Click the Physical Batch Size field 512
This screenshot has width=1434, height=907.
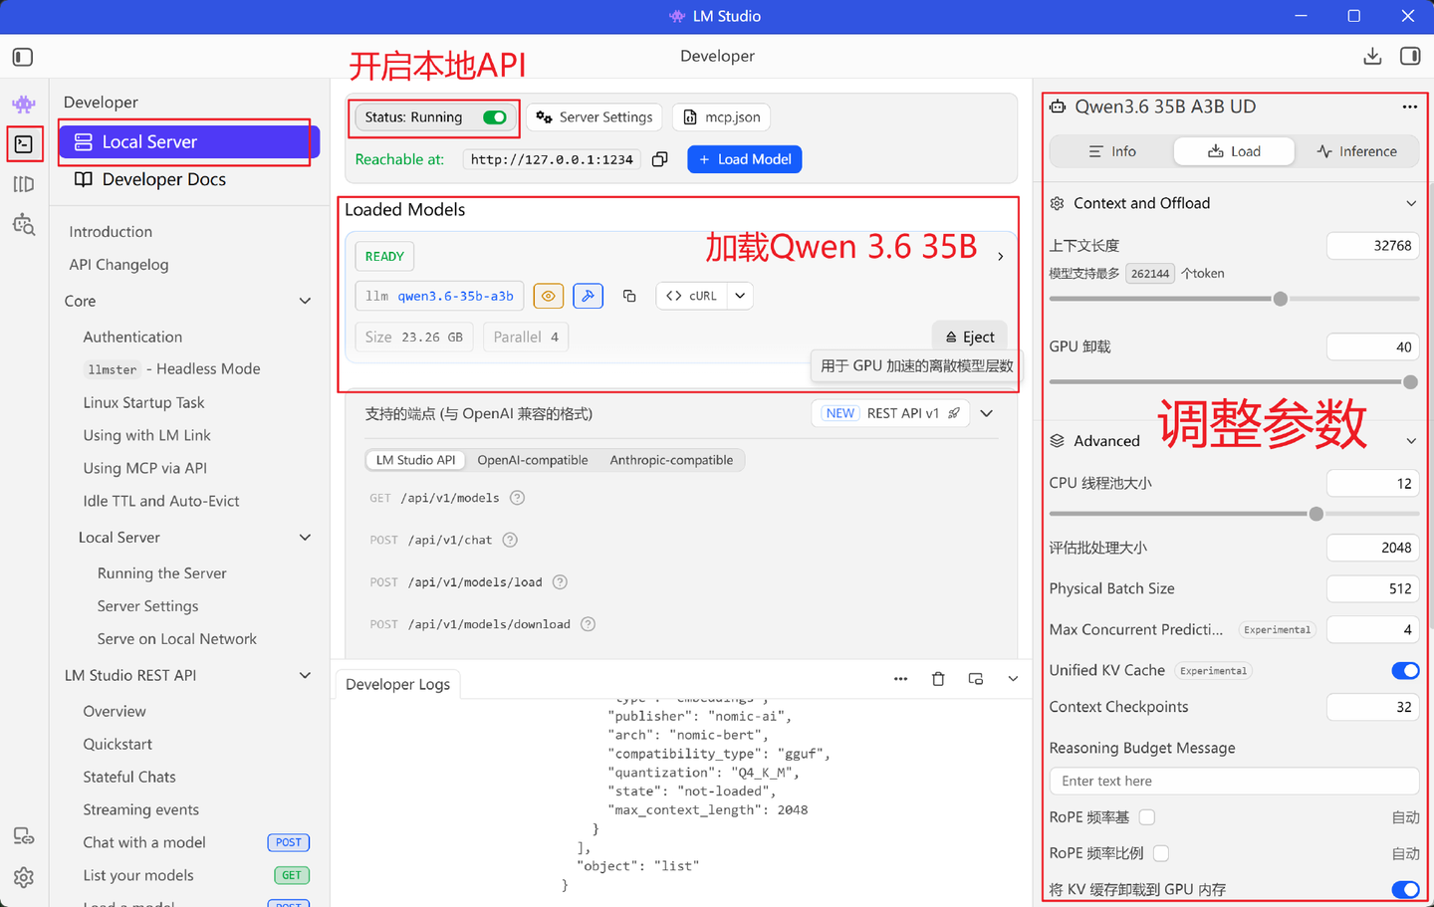1373,588
